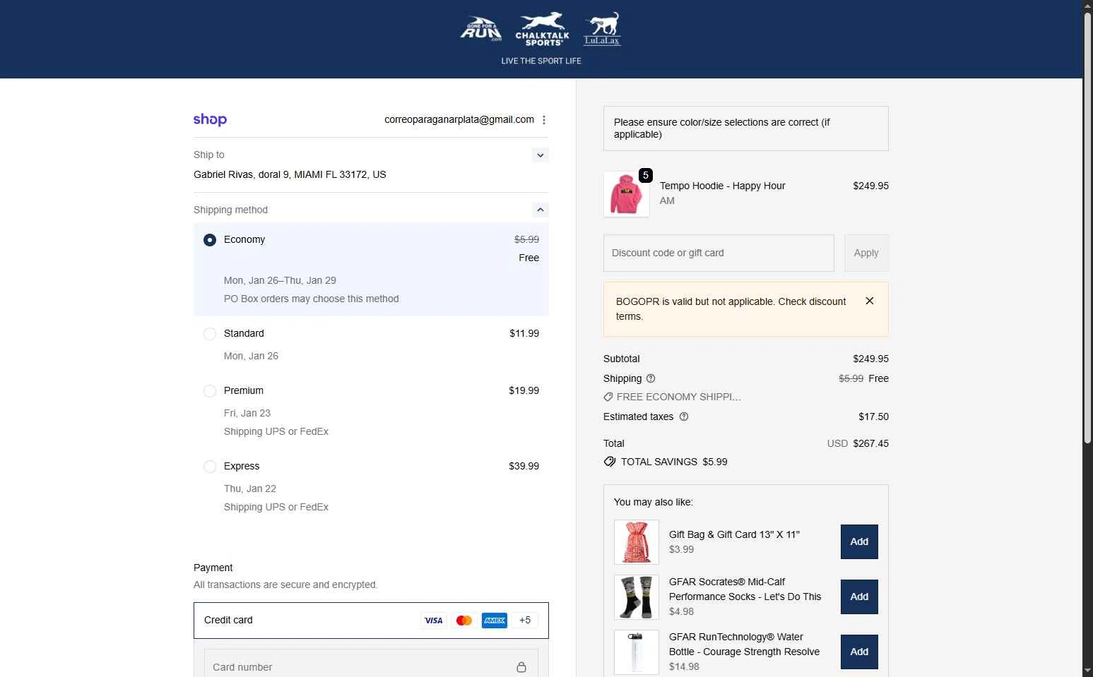Click the free economy shipping tag icon
Viewport: 1093px width, 677px height.
(608, 397)
